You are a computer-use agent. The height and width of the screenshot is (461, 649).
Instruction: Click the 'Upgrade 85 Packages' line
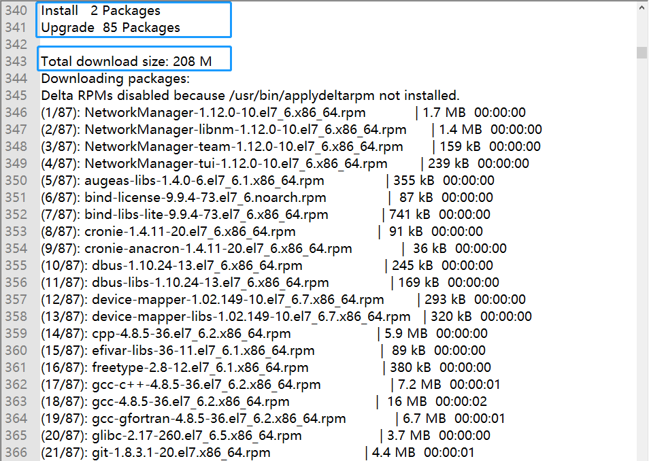pos(110,27)
